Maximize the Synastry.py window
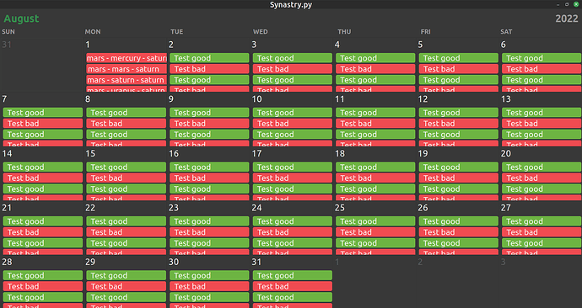582x308 pixels. [567, 4]
